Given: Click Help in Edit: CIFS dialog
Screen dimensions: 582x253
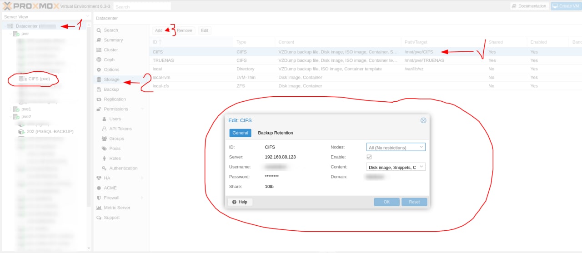Looking at the screenshot, I should (x=240, y=202).
